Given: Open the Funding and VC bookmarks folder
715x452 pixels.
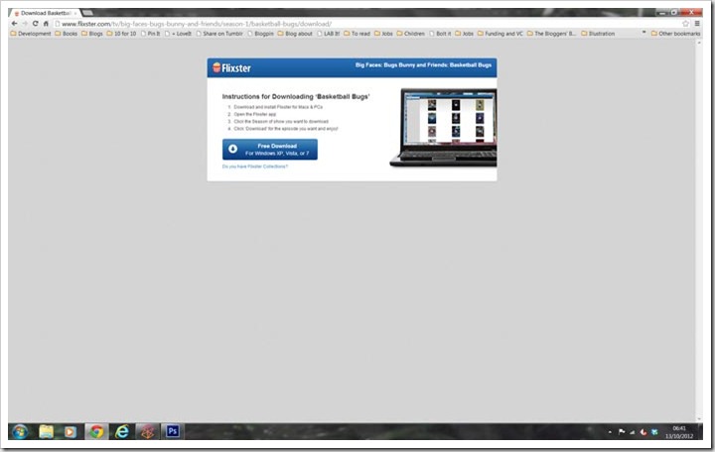Looking at the screenshot, I should pyautogui.click(x=500, y=34).
